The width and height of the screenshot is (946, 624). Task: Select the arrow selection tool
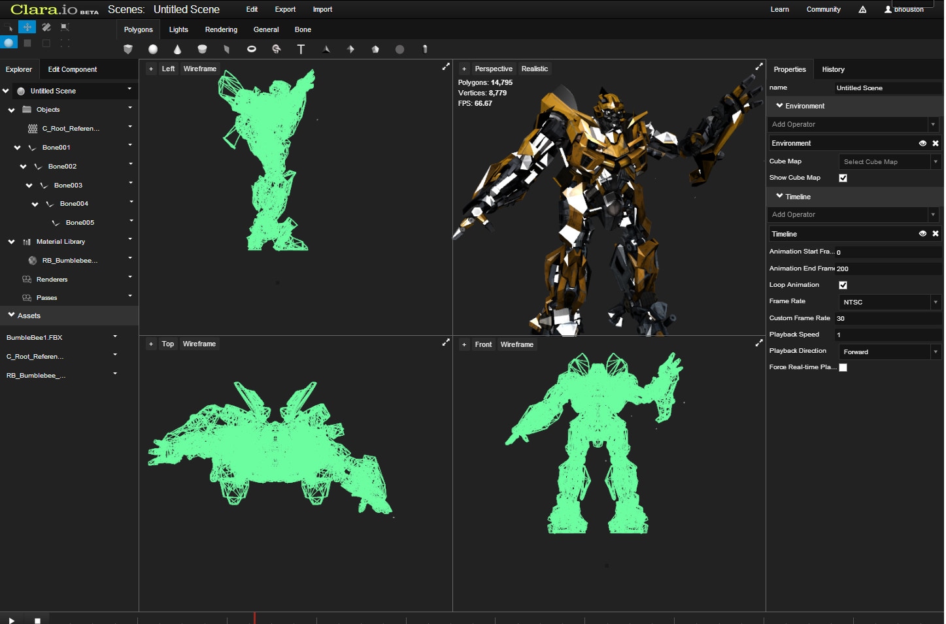9,27
